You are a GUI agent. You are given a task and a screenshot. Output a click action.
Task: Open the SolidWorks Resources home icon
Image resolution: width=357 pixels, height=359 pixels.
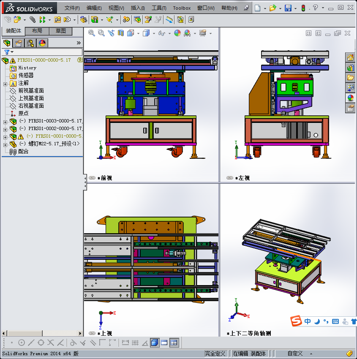350,58
